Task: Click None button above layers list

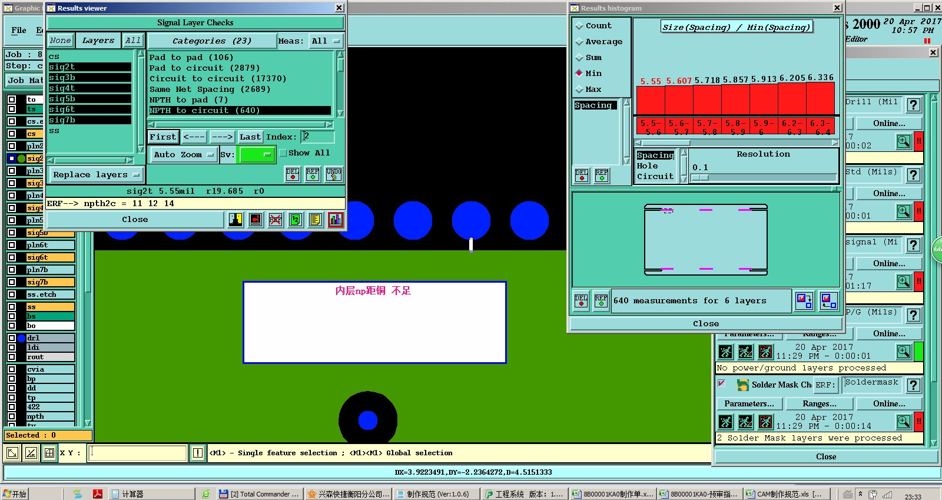Action: (x=61, y=41)
